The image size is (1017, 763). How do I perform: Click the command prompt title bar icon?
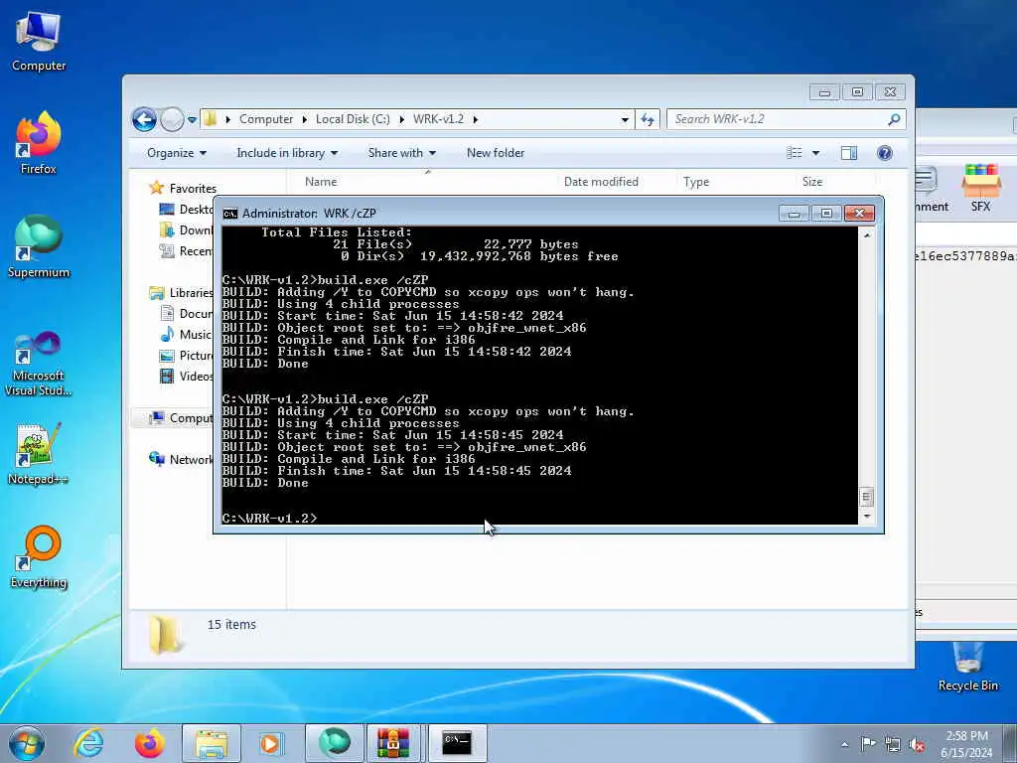(x=229, y=214)
